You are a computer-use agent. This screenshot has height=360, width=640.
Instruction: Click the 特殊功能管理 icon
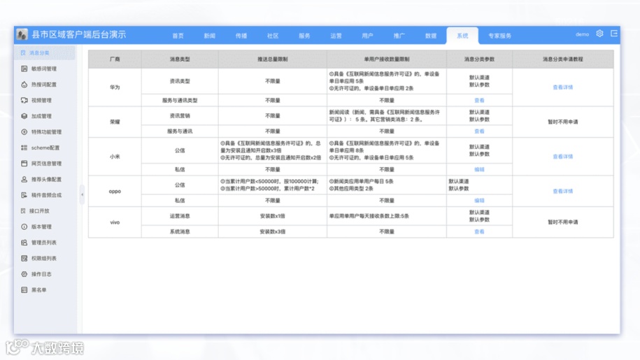coord(24,132)
